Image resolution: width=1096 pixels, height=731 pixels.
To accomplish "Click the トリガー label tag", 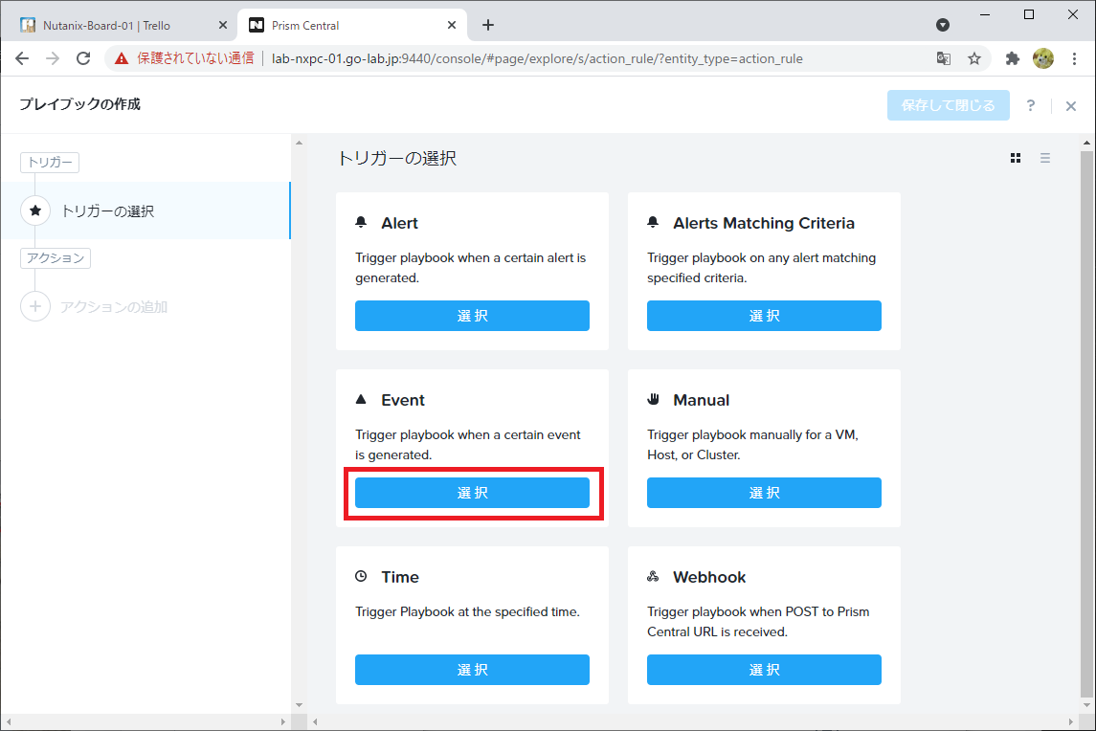I will click(50, 162).
